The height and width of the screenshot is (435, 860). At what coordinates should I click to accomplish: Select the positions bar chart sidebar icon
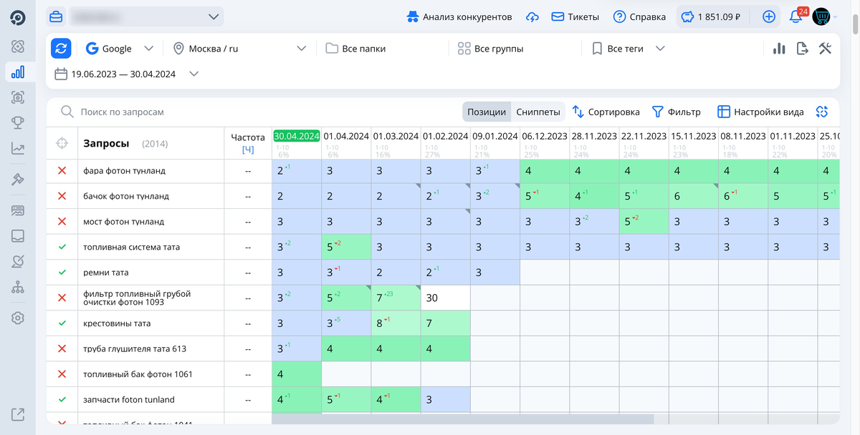point(18,72)
